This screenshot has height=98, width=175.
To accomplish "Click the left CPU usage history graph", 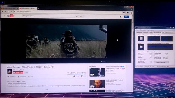I will coord(154,39).
